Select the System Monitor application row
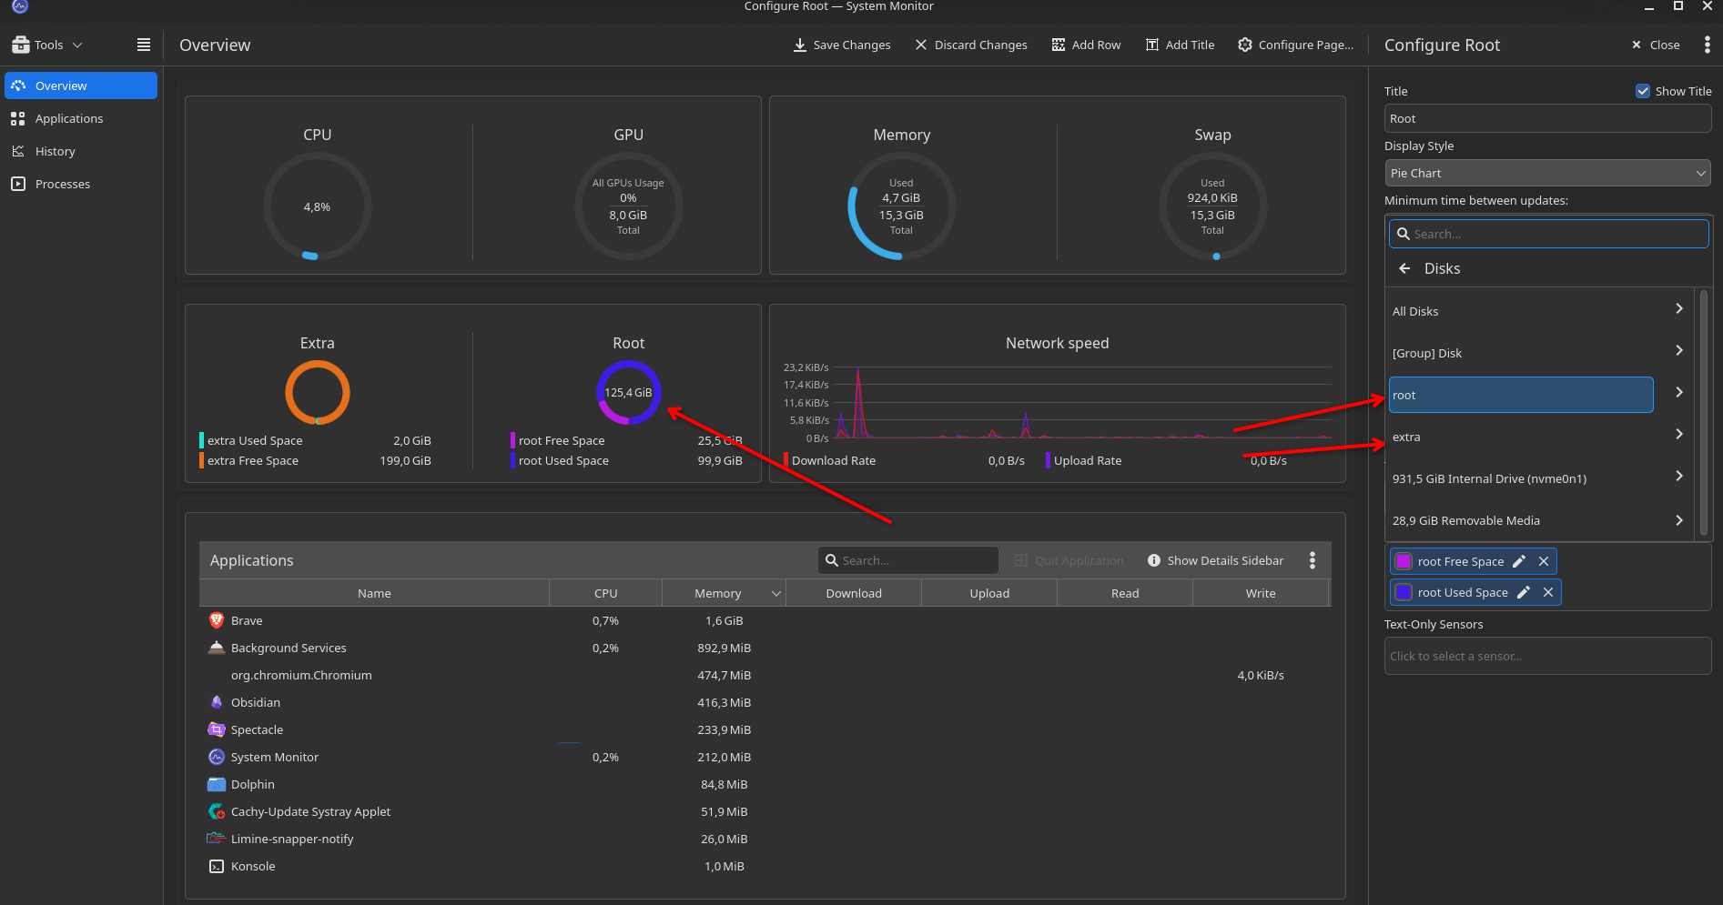The width and height of the screenshot is (1723, 905). click(765, 757)
